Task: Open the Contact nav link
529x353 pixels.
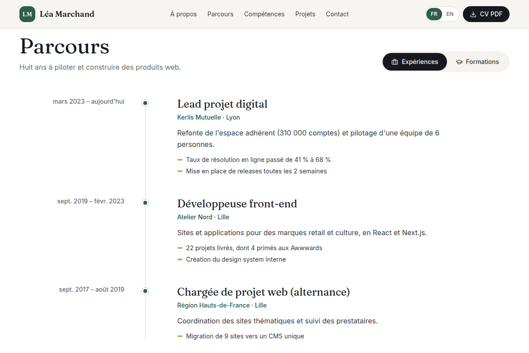Action: coord(337,14)
